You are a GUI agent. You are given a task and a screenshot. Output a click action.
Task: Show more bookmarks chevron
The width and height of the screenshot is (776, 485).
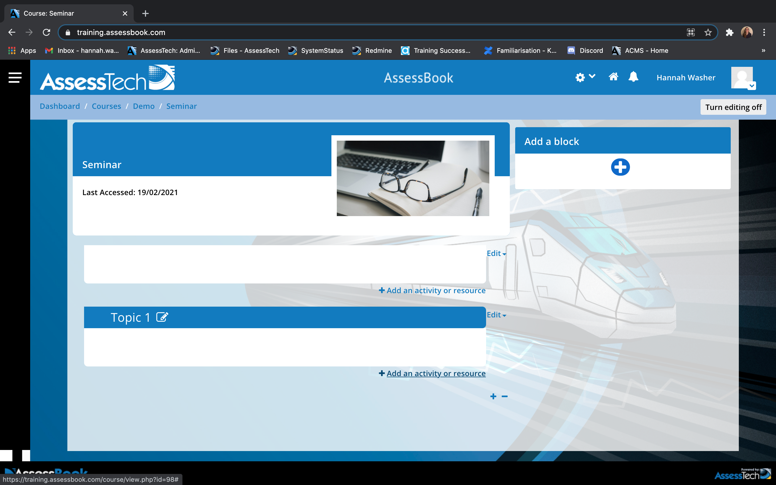[x=764, y=50]
